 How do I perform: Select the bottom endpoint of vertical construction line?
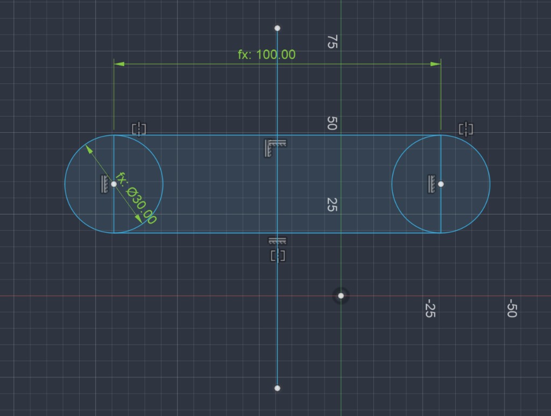pos(277,388)
